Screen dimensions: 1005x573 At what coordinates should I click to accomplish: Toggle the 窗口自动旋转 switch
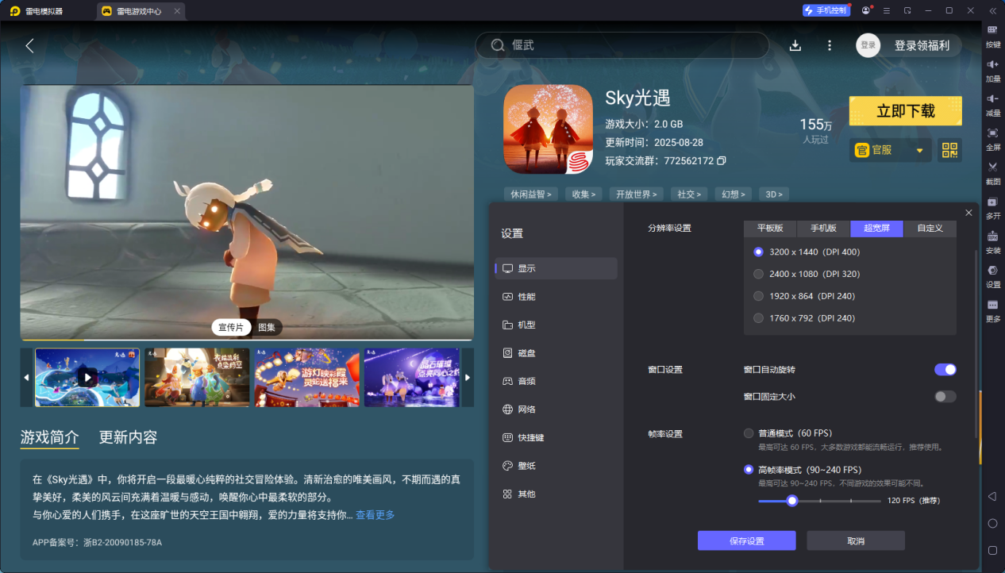[945, 370]
